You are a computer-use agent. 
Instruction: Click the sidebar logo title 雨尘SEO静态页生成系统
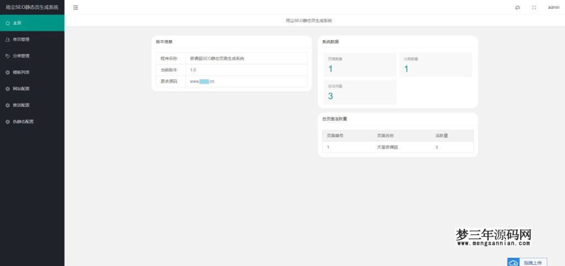[32, 7]
